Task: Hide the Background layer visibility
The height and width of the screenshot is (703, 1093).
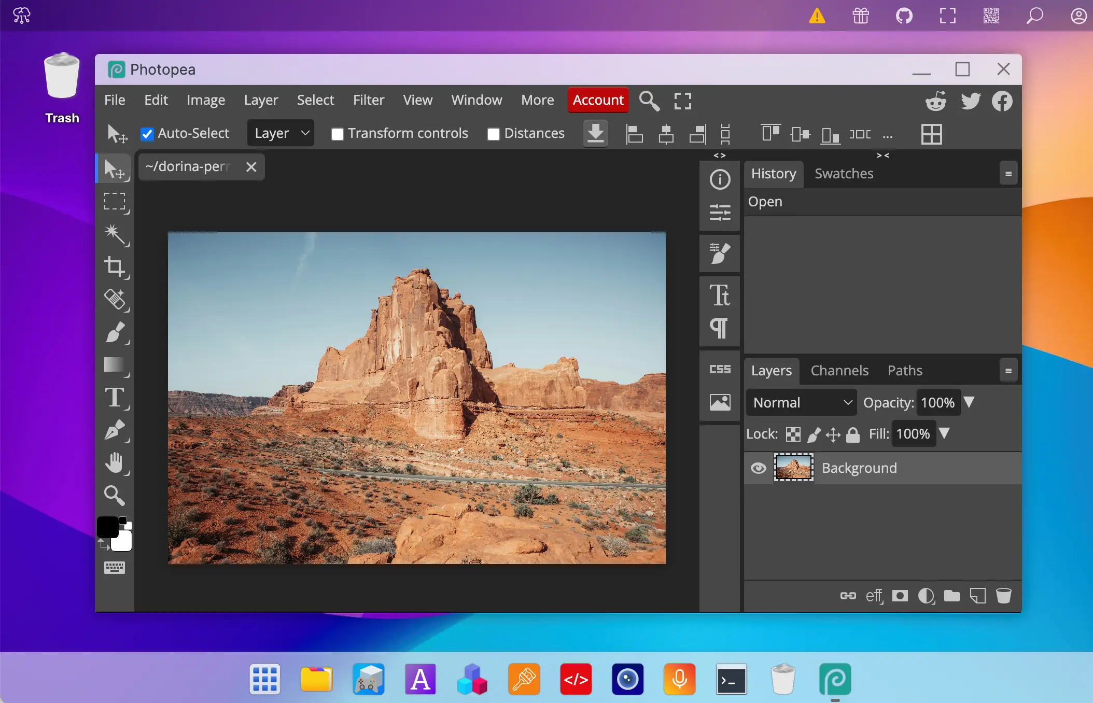Action: (x=758, y=468)
